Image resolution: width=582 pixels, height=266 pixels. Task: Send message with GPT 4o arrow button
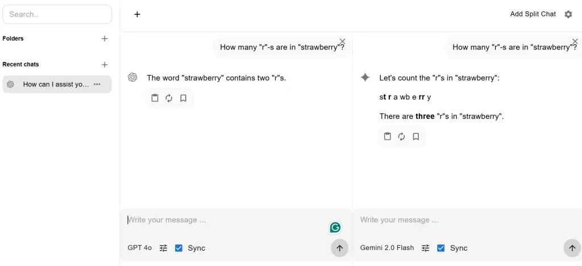tap(339, 248)
